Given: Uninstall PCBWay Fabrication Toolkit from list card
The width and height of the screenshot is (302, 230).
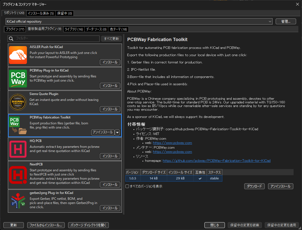Looking at the screenshot, I should point(103,132).
